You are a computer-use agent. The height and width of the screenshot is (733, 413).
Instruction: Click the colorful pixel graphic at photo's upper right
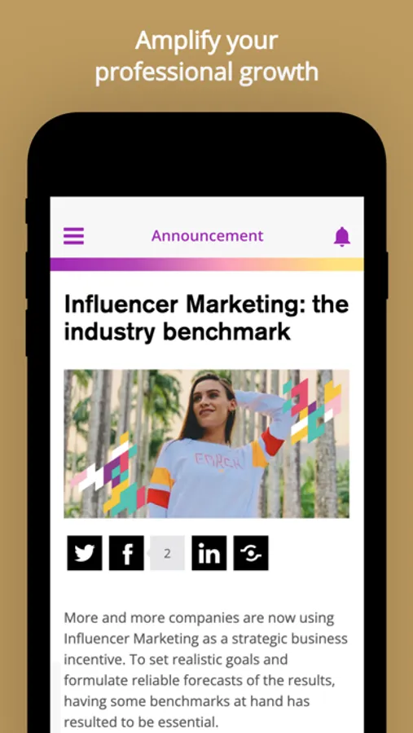(x=312, y=410)
